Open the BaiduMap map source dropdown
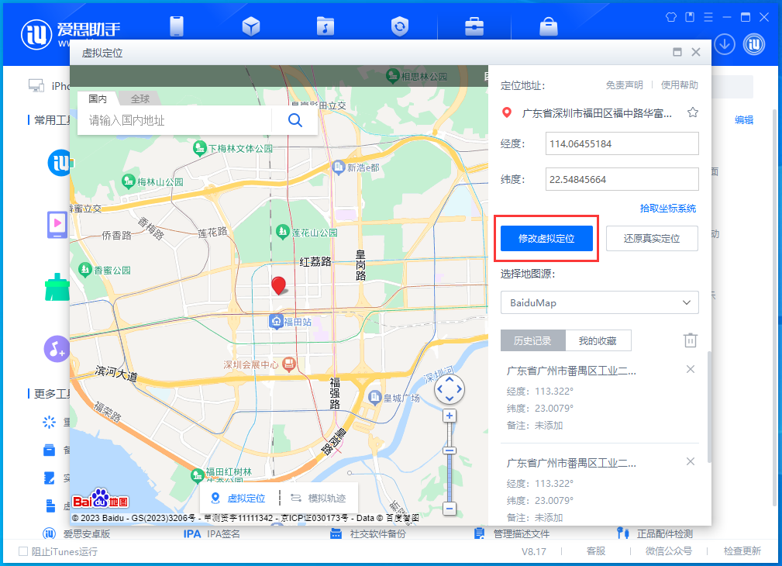Image resolution: width=782 pixels, height=566 pixels. 599,302
